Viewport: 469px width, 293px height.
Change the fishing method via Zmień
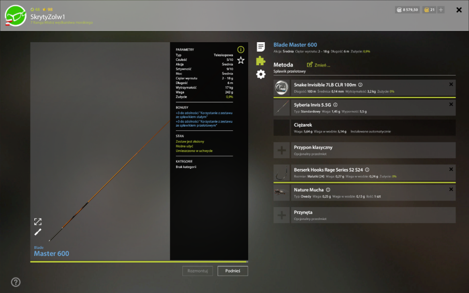coord(318,65)
